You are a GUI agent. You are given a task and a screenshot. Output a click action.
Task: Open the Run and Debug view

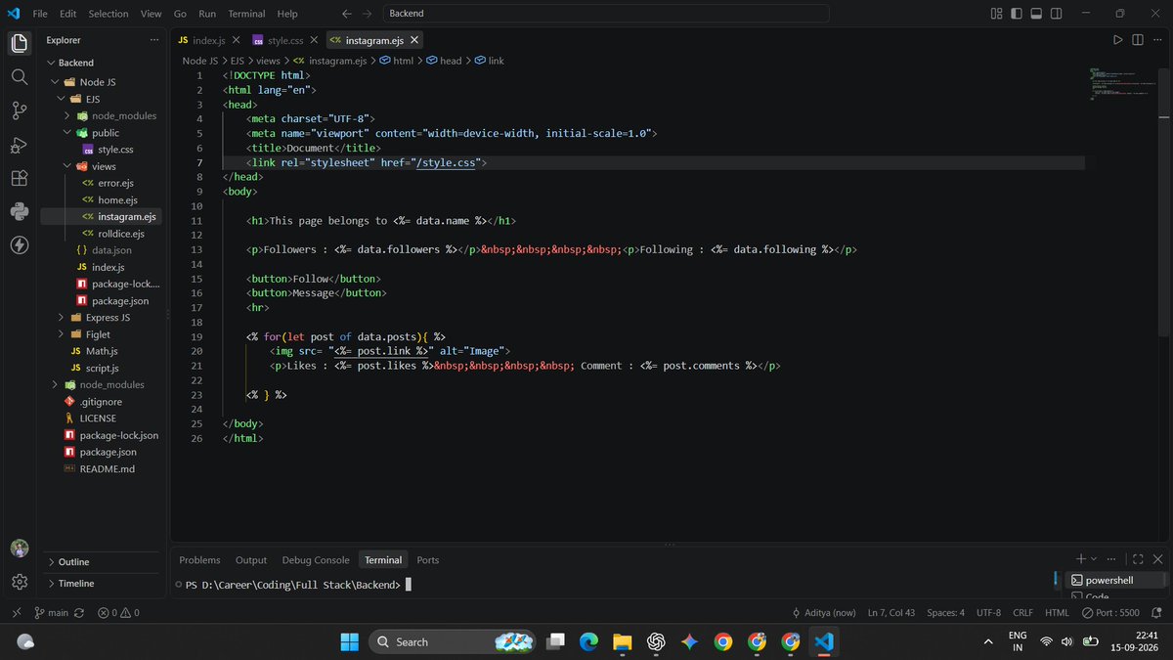pyautogui.click(x=19, y=145)
